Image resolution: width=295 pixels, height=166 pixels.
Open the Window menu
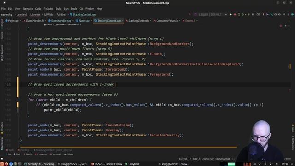coord(89,9)
